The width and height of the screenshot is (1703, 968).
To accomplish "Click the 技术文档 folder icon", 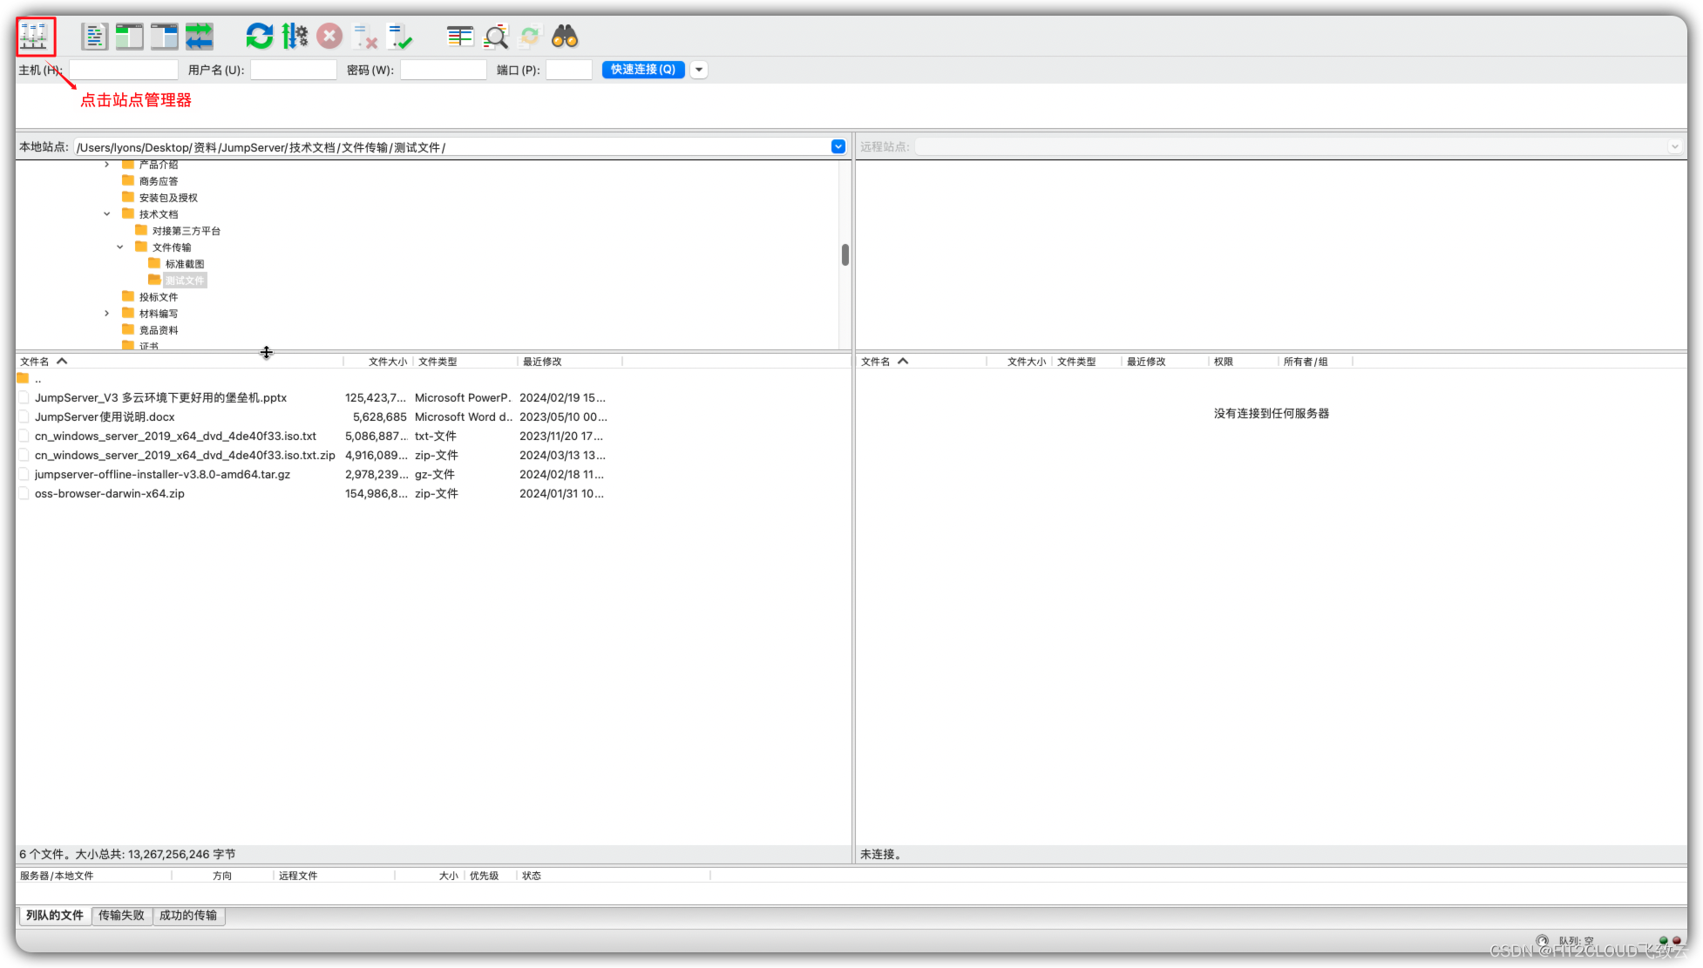I will [x=128, y=213].
